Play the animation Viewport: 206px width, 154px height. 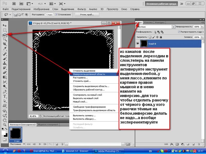tap(40, 144)
